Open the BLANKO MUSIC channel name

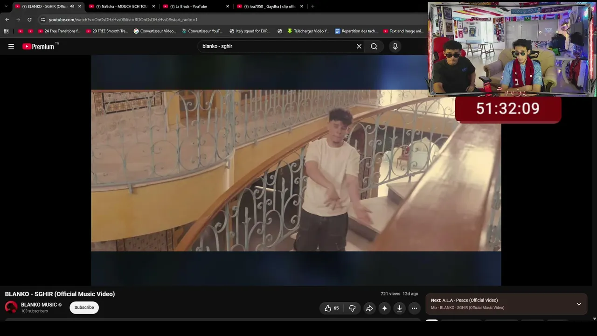[39, 305]
